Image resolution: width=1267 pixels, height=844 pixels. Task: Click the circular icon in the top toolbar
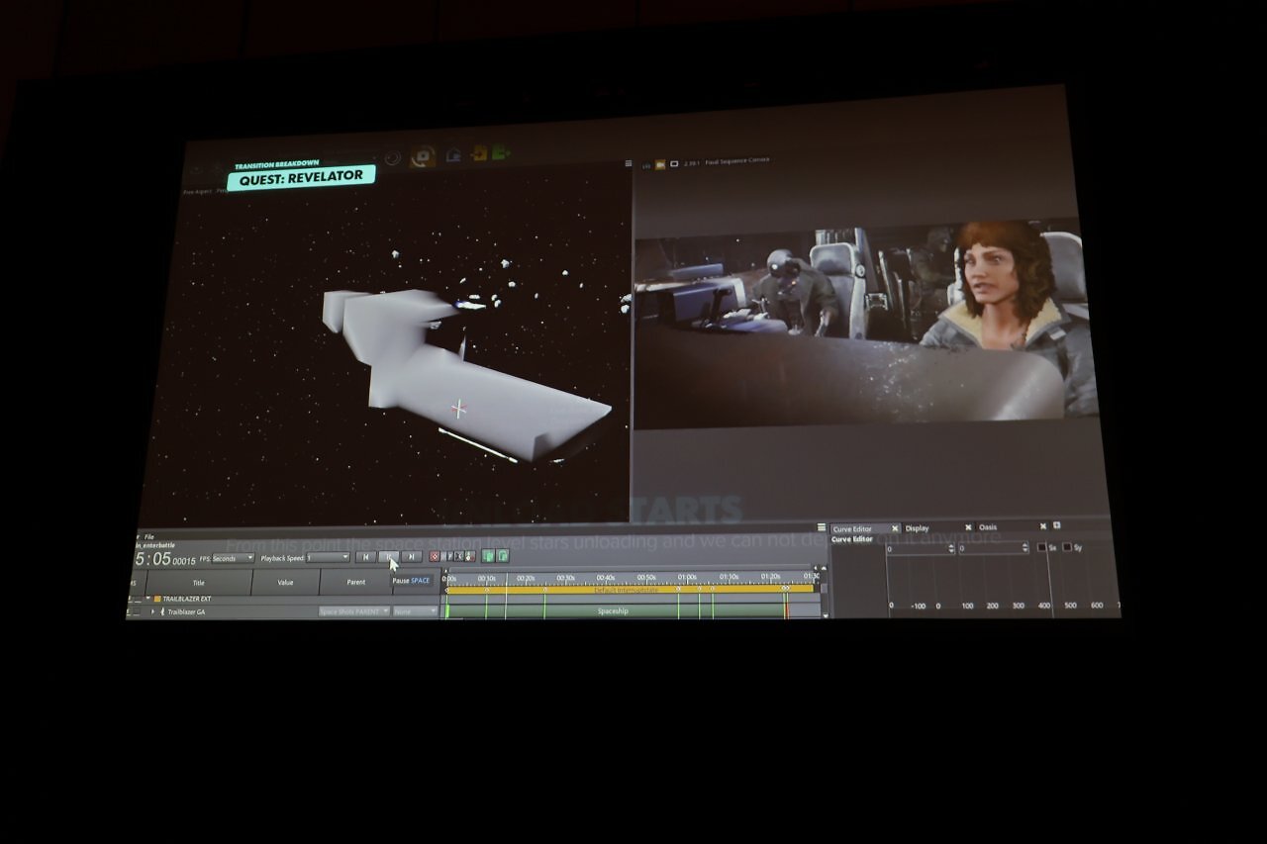393,157
